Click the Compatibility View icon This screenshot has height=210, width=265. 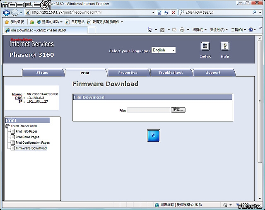159,12
